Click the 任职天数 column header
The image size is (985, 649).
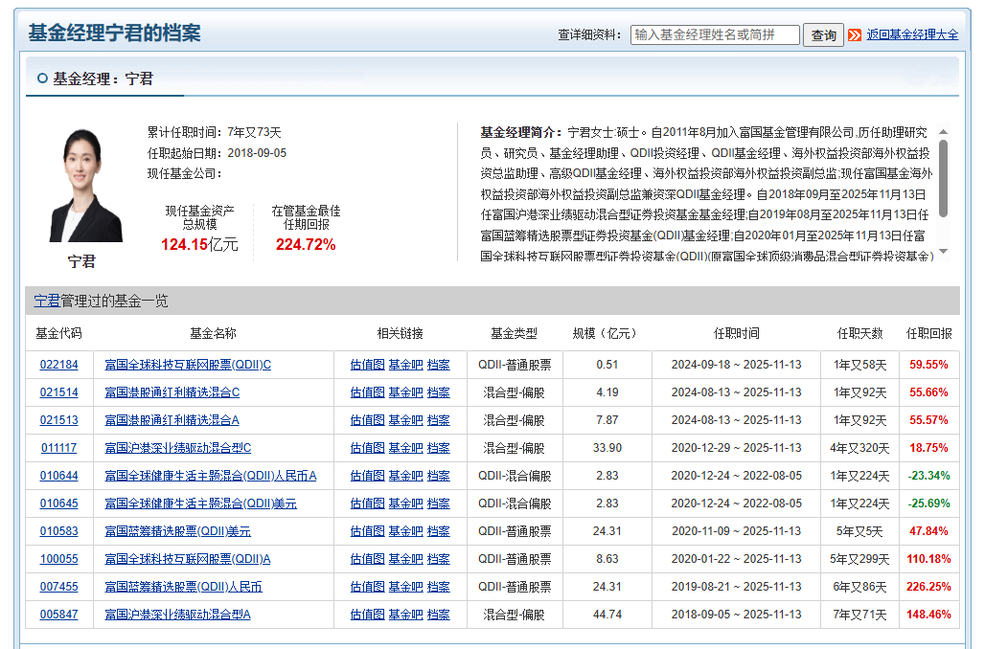pos(860,333)
